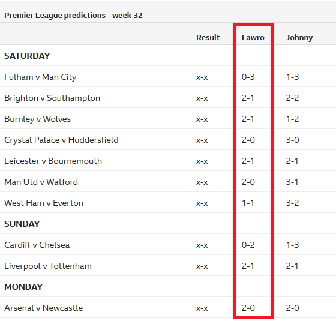Click Johnny's 3-2 prediction for West Ham
Screen dimensions: 336x321
(x=292, y=203)
